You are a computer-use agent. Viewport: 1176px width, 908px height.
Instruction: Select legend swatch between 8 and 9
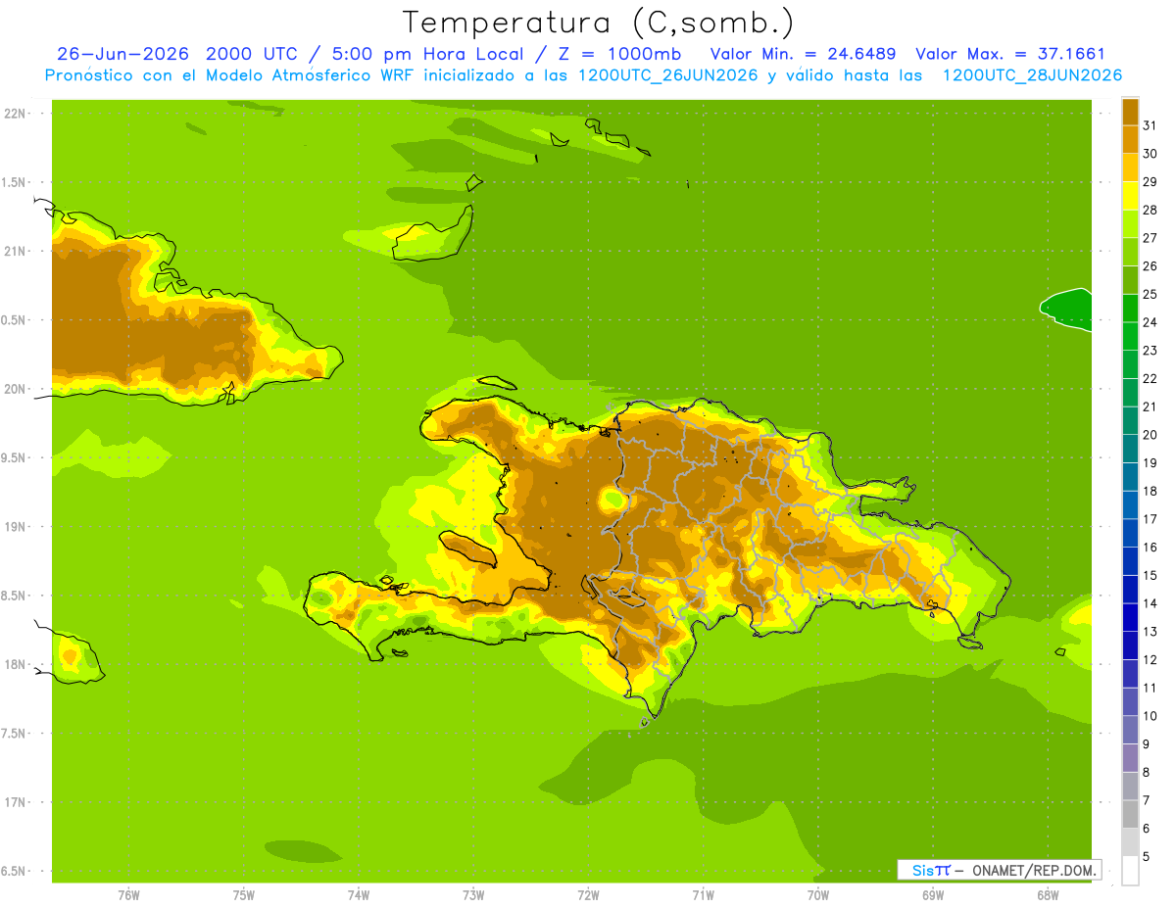click(x=1130, y=758)
